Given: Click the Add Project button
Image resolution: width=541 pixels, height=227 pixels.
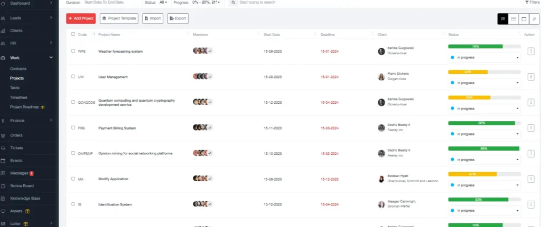Looking at the screenshot, I should 81,18.
